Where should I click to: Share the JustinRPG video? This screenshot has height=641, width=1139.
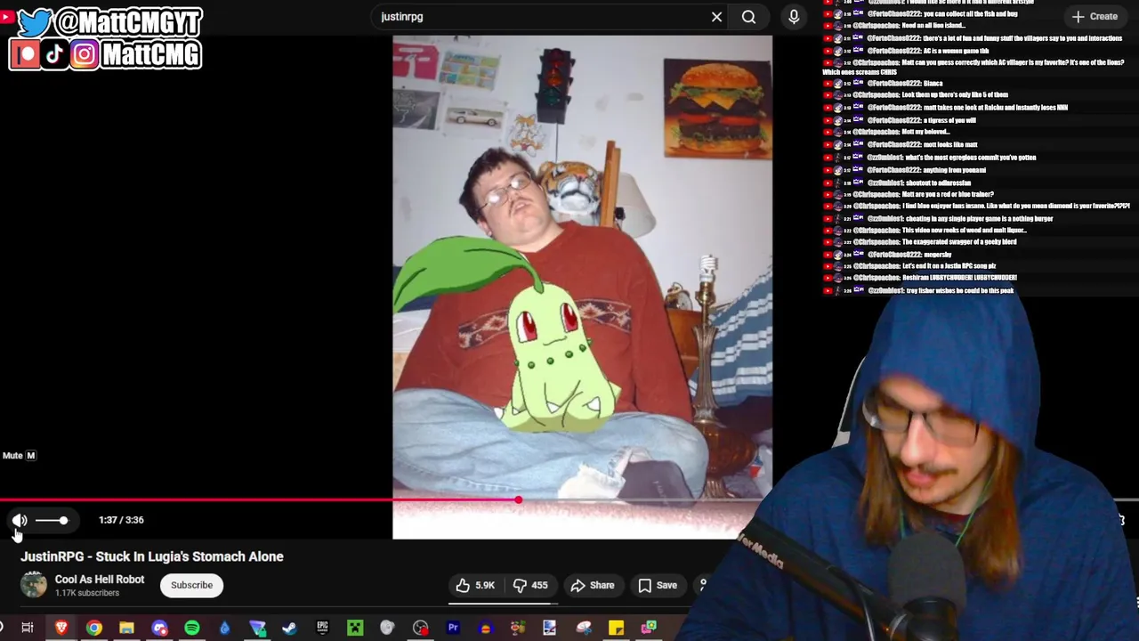tap(593, 585)
